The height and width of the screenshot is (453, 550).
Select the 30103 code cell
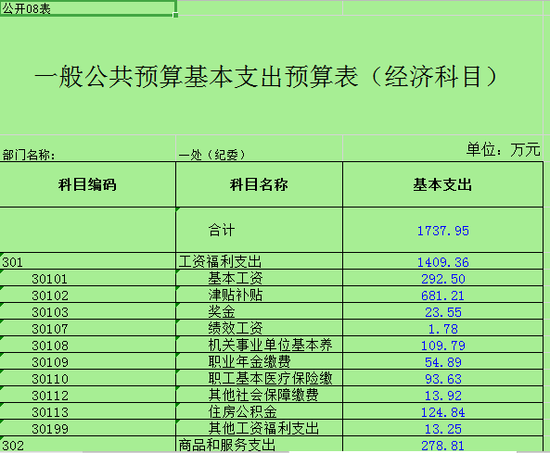pyautogui.click(x=88, y=311)
